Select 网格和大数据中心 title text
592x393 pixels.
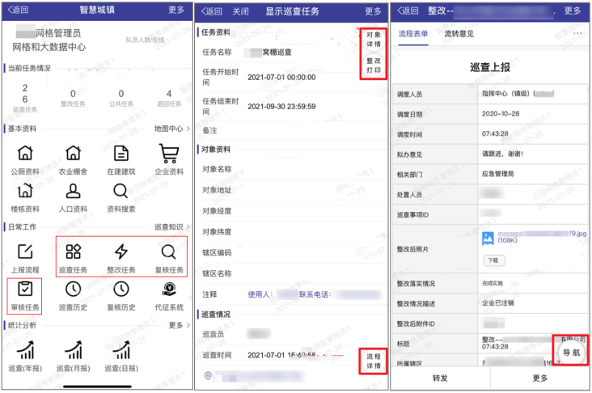49,47
